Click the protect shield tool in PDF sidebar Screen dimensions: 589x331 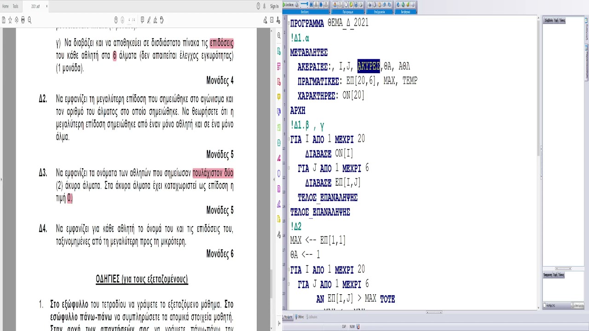tap(279, 173)
